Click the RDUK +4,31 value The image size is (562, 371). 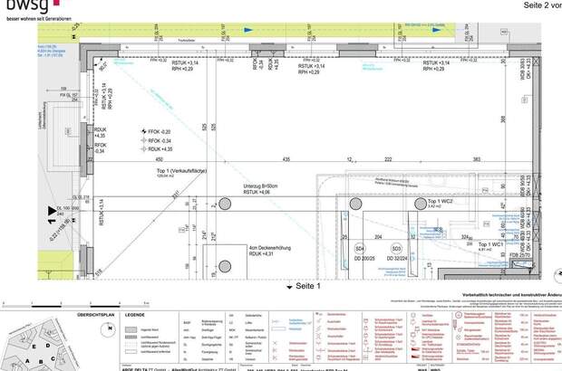click(261, 253)
